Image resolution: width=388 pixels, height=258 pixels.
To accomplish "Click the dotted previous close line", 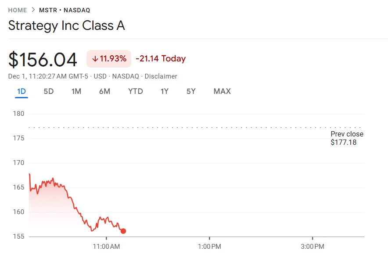I will click(x=176, y=126).
